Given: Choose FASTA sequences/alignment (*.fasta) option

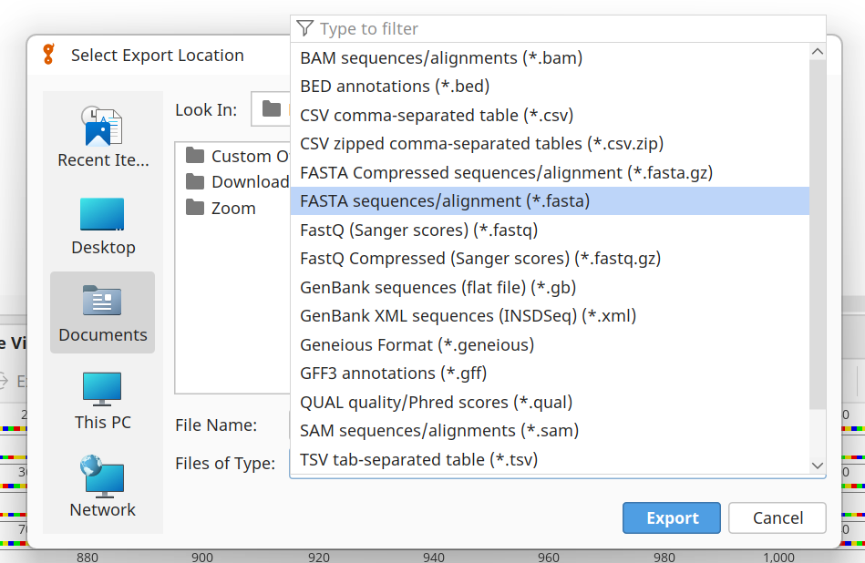Looking at the screenshot, I should [445, 201].
